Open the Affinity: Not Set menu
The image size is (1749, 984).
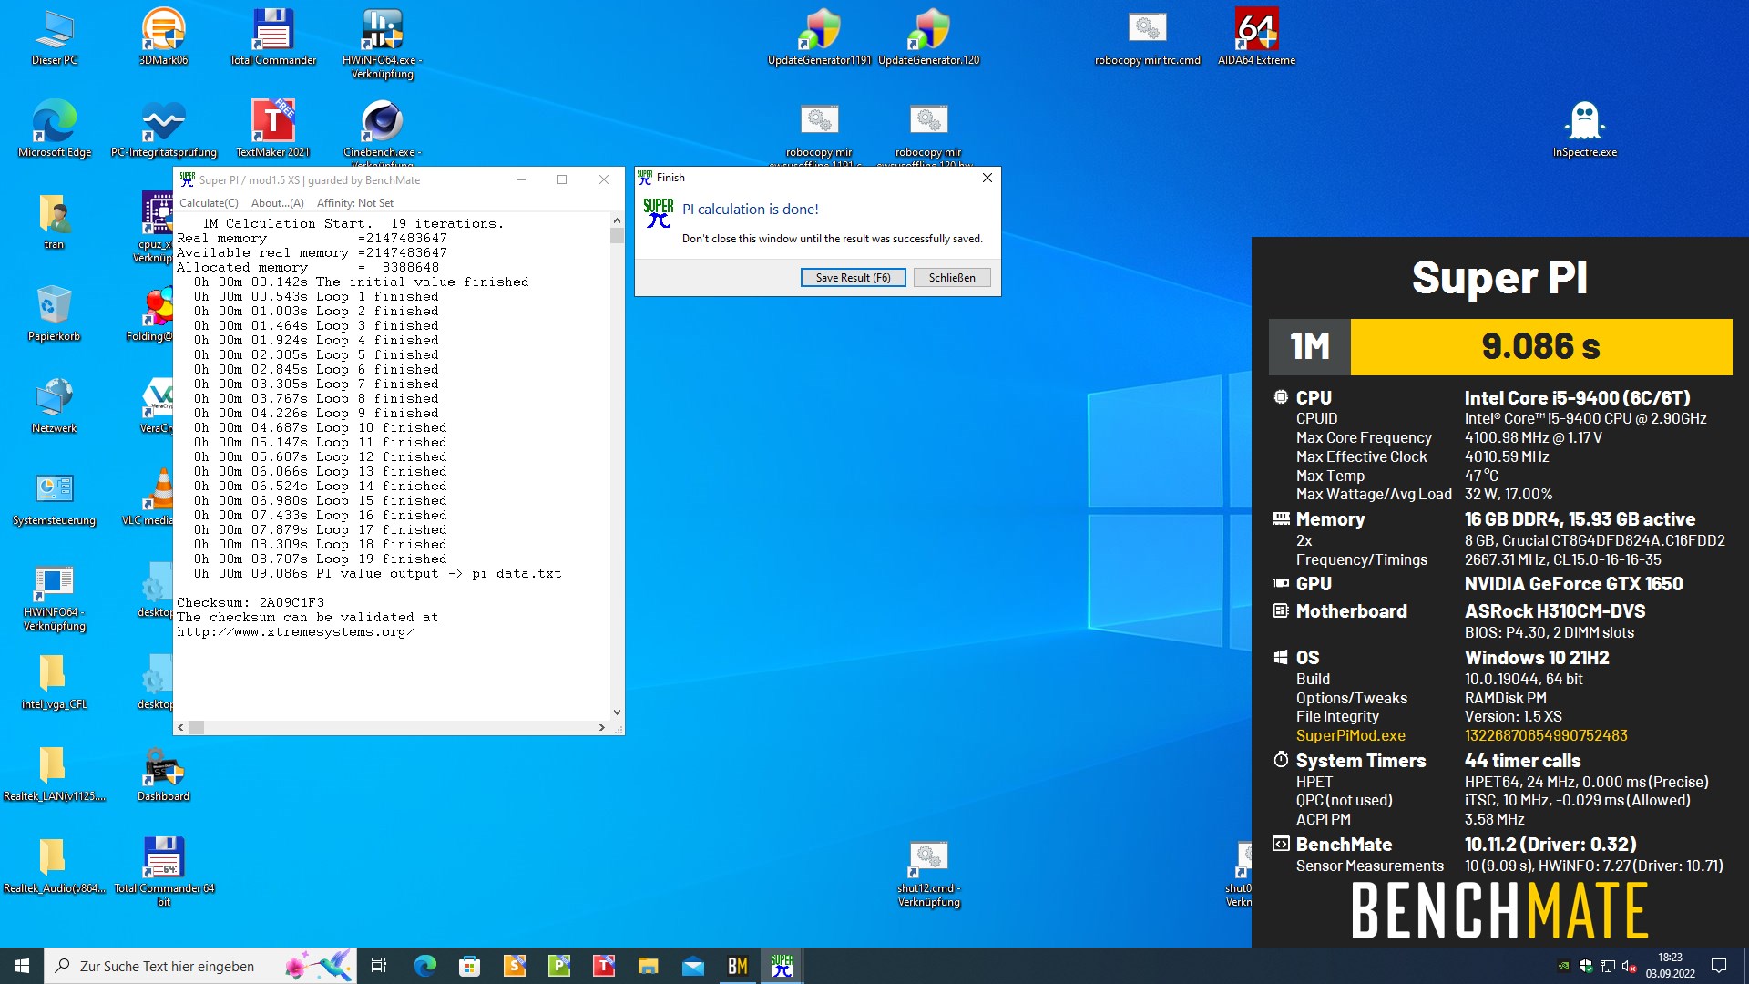pos(355,203)
